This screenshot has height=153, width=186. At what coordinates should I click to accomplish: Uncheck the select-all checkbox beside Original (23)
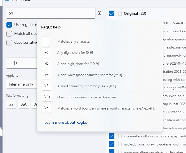112,13
